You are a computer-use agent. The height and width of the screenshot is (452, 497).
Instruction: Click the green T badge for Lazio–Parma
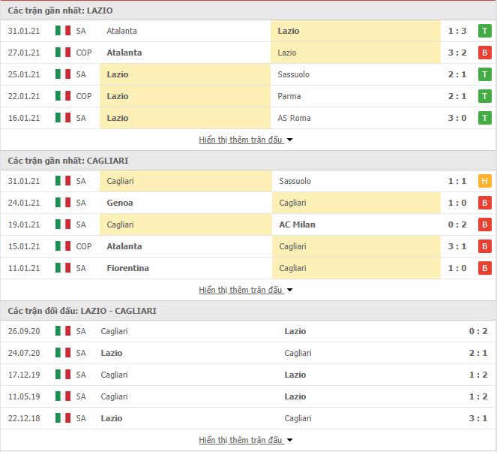(x=484, y=96)
